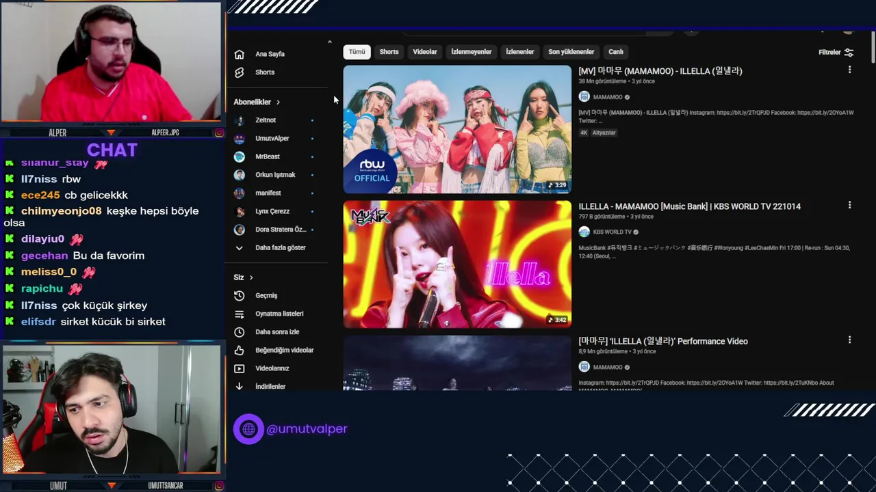Open MAMAMOO ILLELLA MV video title
Image resolution: width=876 pixels, height=492 pixels.
tap(660, 71)
